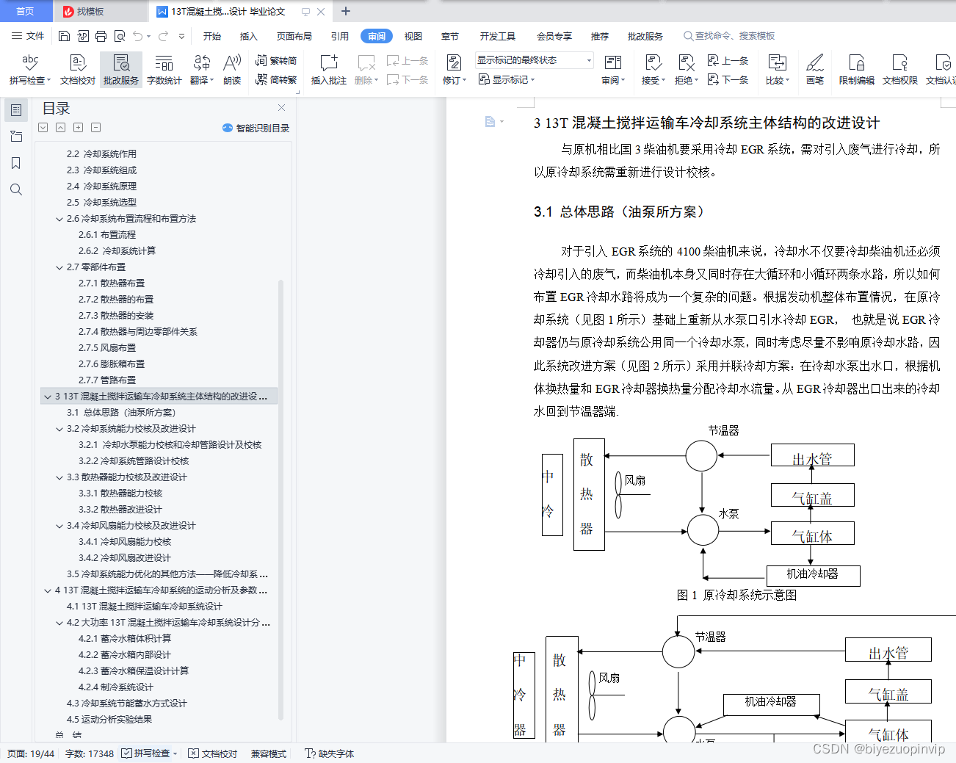Image resolution: width=956 pixels, height=763 pixels.
Task: Toggle 拼写检查 in the status bar
Action: tap(145, 753)
